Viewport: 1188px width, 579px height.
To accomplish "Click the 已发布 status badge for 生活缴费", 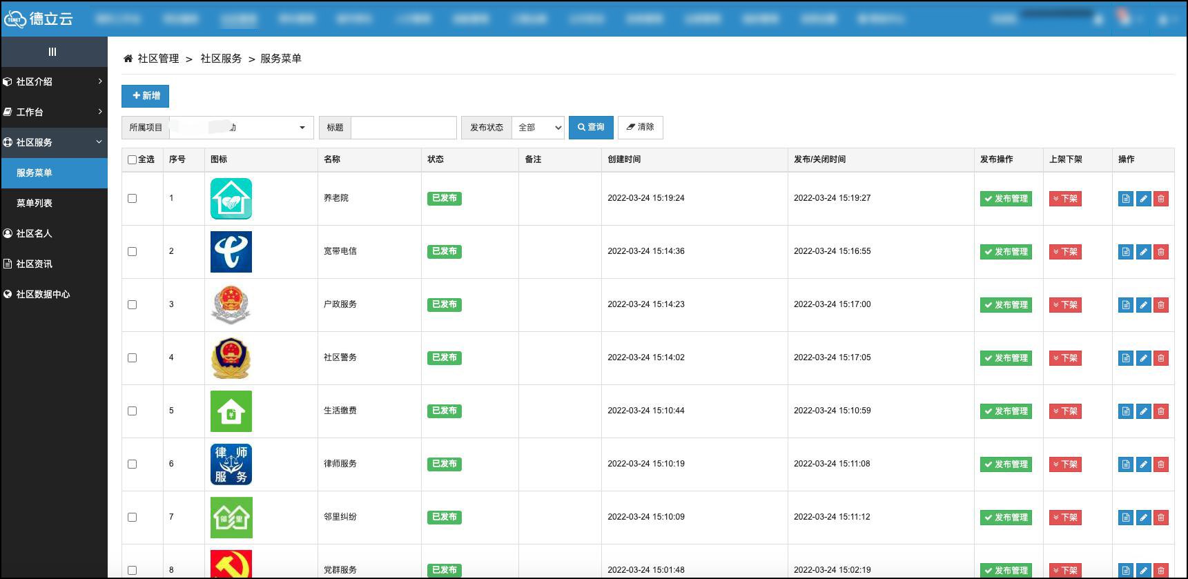I will pyautogui.click(x=445, y=411).
